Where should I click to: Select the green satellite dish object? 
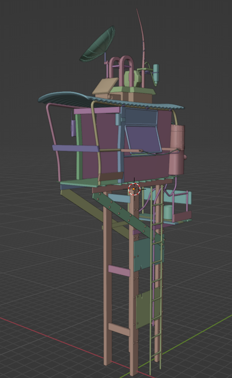click(x=98, y=45)
